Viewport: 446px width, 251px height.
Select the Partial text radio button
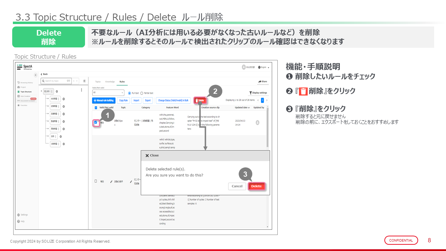coord(141,93)
